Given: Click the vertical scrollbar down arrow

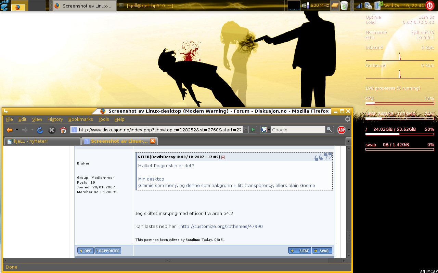Looking at the screenshot, I should click(349, 255).
